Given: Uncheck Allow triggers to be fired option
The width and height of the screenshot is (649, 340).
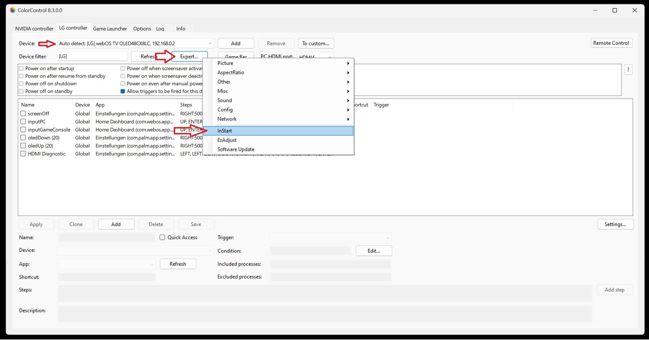Looking at the screenshot, I should click(123, 91).
